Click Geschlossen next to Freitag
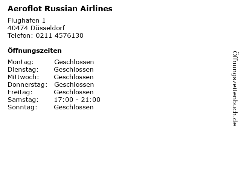Viewport: 241px width, 181px height. click(74, 92)
